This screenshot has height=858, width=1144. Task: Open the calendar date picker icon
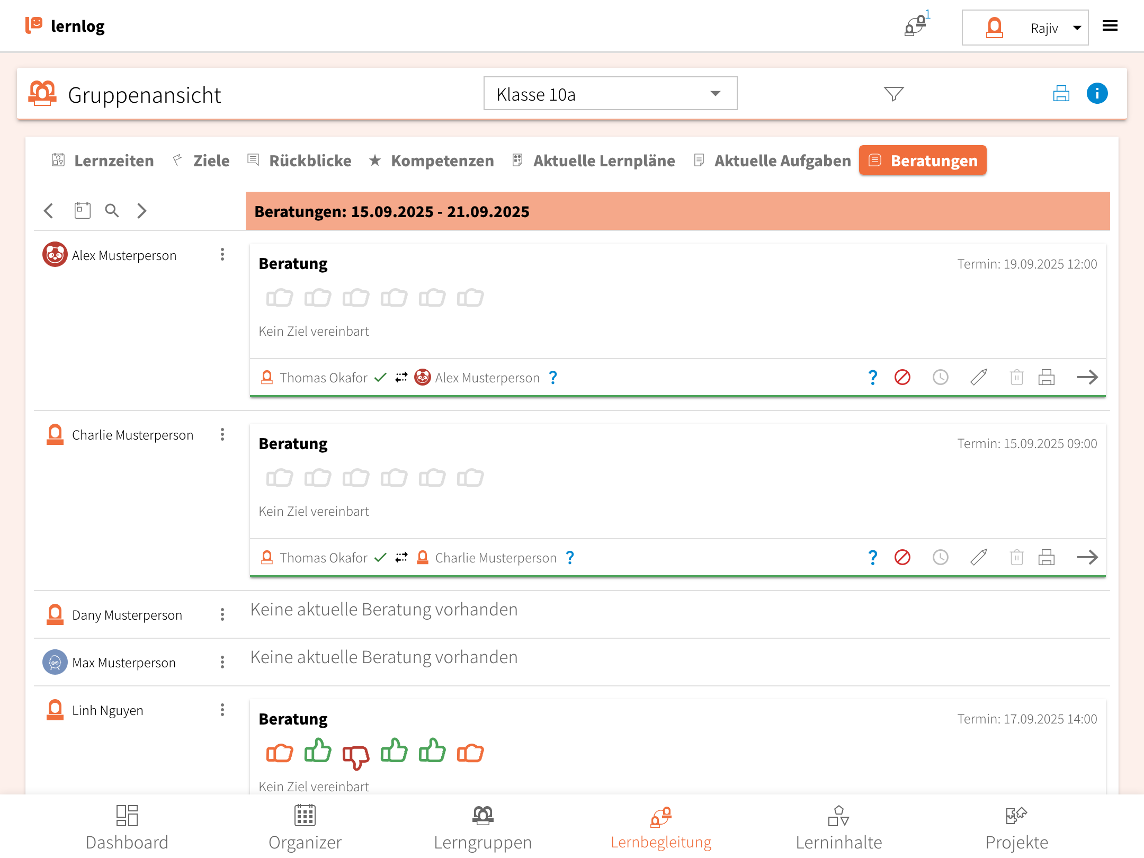[82, 210]
